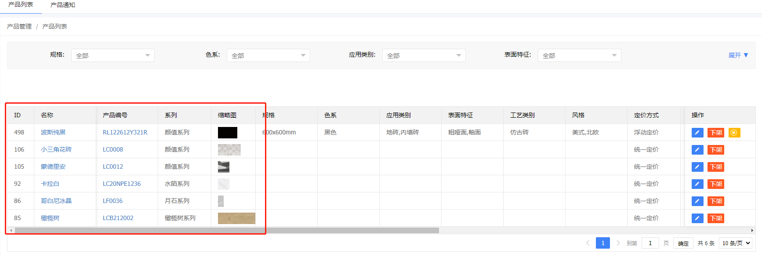The height and width of the screenshot is (257, 762).
Task: Open product code LC20NPE1236
Action: (x=122, y=184)
